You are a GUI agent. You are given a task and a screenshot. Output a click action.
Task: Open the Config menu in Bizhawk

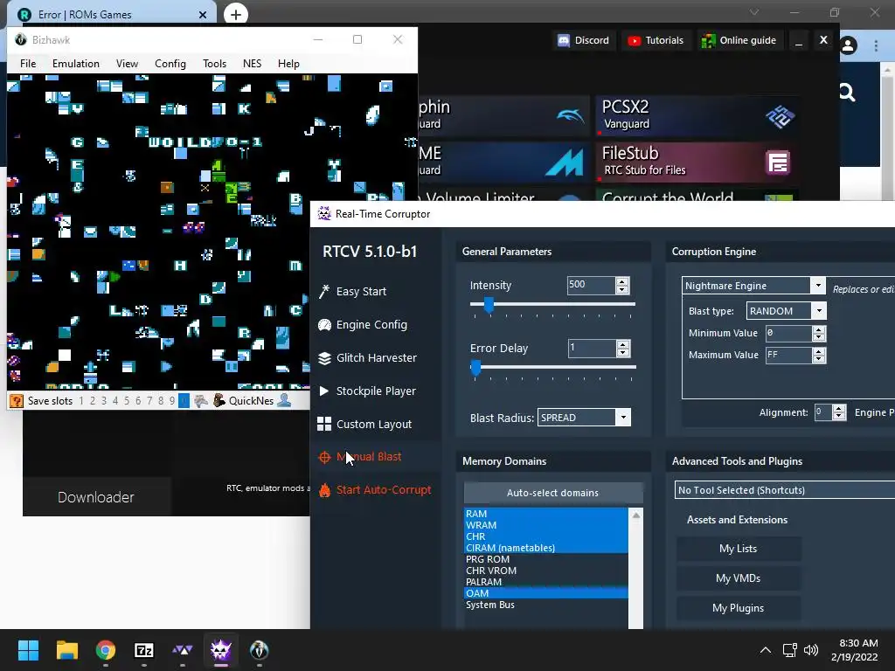click(170, 64)
